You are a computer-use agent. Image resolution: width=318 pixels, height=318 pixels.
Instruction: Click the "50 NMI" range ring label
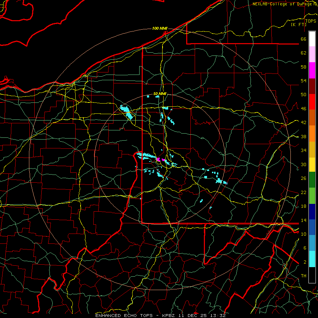(160, 94)
